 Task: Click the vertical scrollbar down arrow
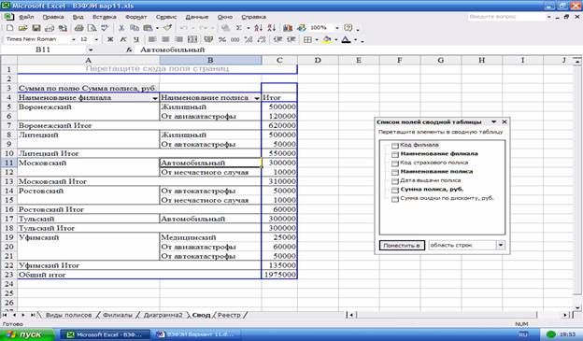[x=577, y=308]
